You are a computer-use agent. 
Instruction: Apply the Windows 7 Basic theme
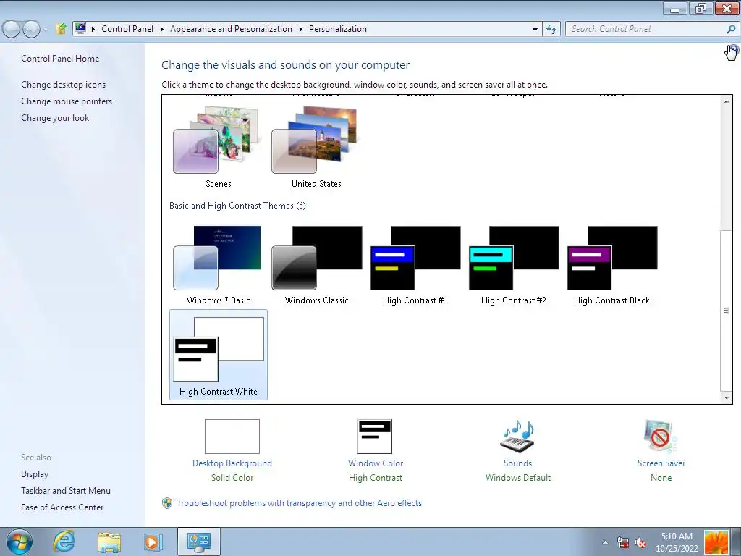(218, 265)
